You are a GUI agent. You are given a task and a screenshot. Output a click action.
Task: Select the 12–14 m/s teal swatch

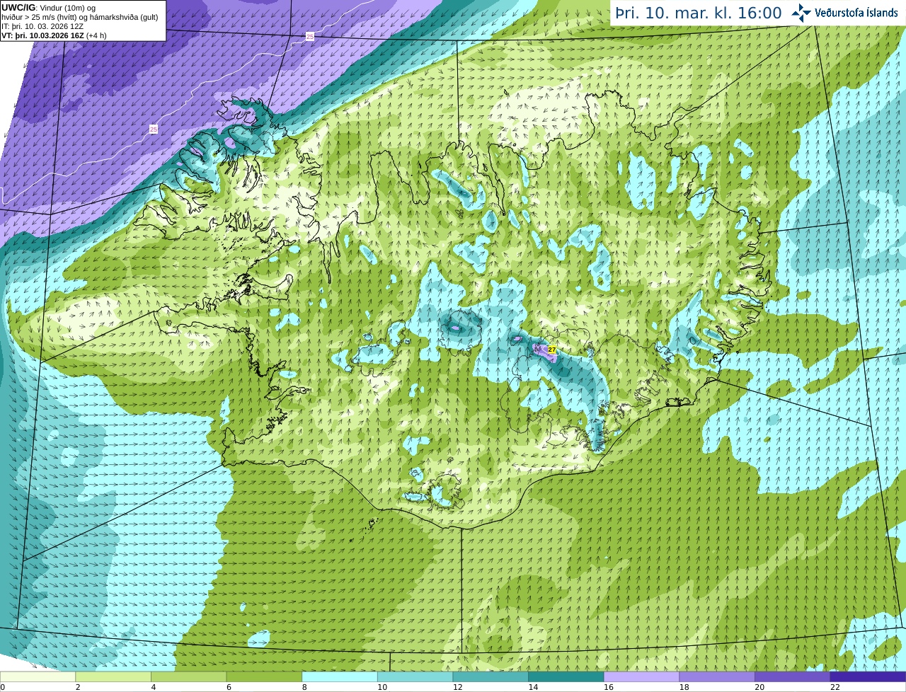[x=491, y=677]
